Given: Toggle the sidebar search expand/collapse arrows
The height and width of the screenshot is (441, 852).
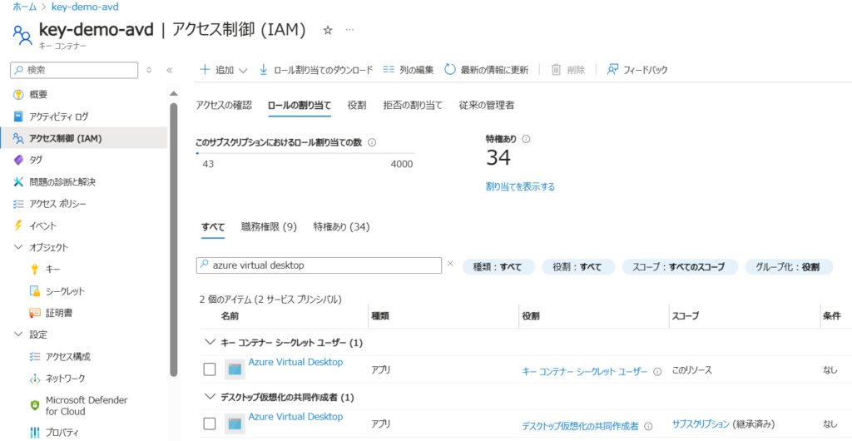Looking at the screenshot, I should click(150, 70).
